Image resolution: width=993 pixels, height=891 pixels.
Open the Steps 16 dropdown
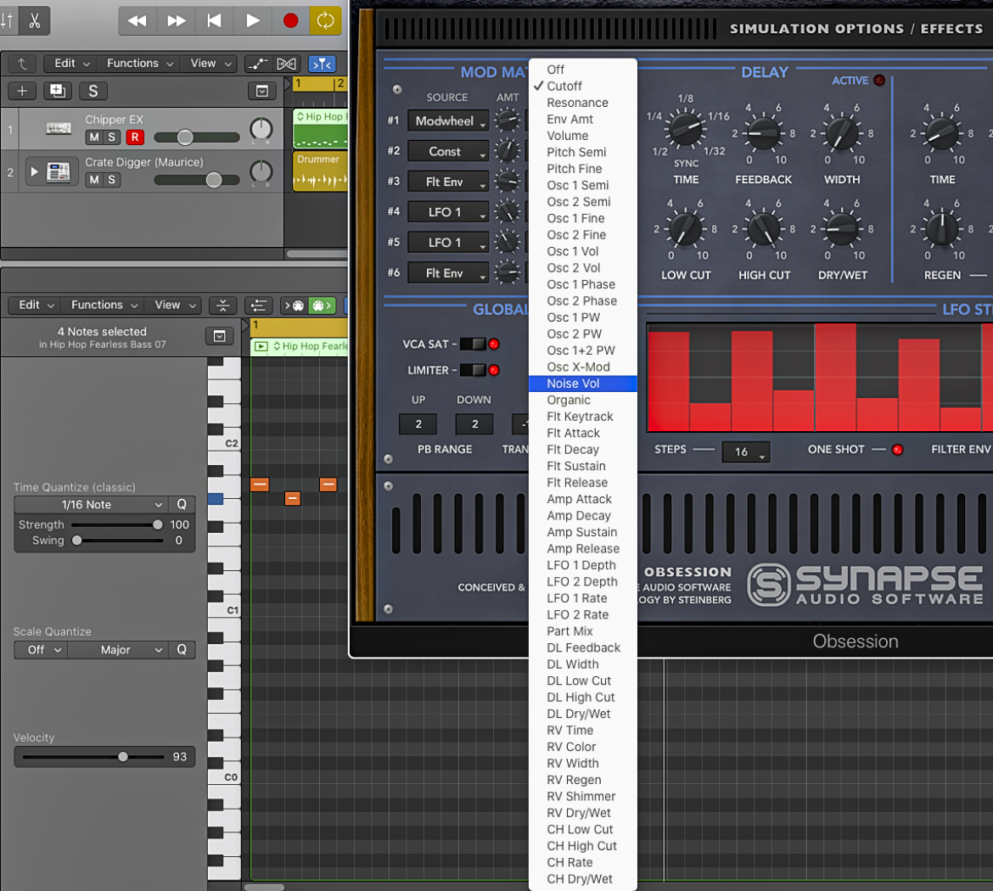coord(746,451)
